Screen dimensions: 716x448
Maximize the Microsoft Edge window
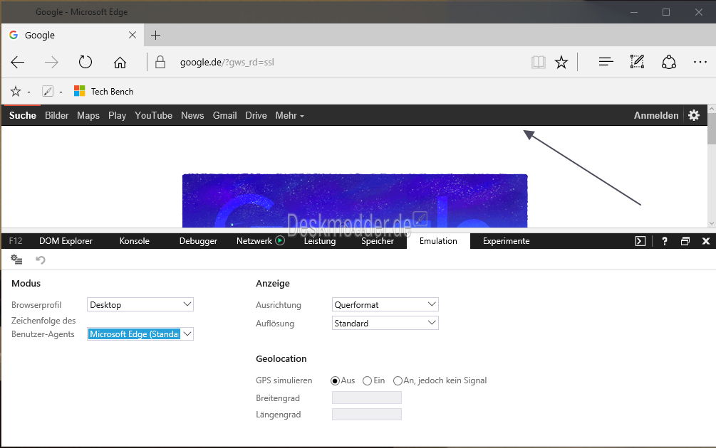click(x=666, y=12)
